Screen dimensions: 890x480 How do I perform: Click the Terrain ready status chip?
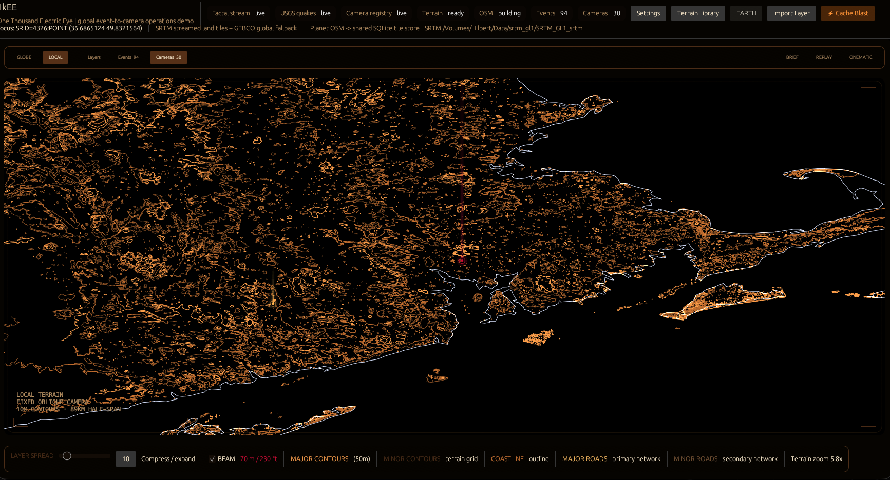point(443,13)
